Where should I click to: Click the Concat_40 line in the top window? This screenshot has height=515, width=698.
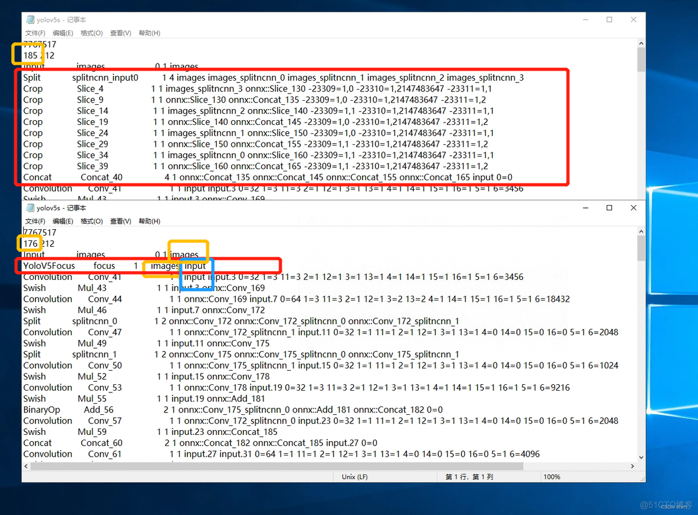(38, 177)
